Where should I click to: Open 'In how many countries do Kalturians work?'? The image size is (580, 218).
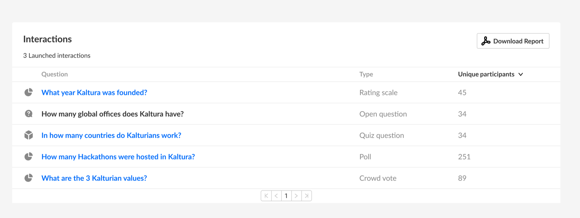(x=111, y=135)
